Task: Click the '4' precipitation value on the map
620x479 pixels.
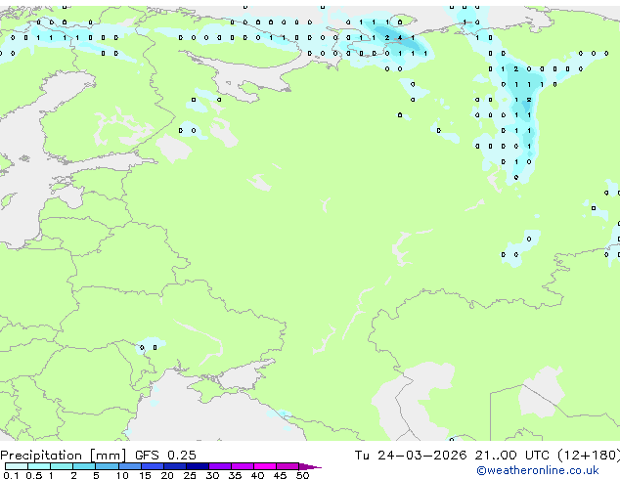Action: [400, 38]
